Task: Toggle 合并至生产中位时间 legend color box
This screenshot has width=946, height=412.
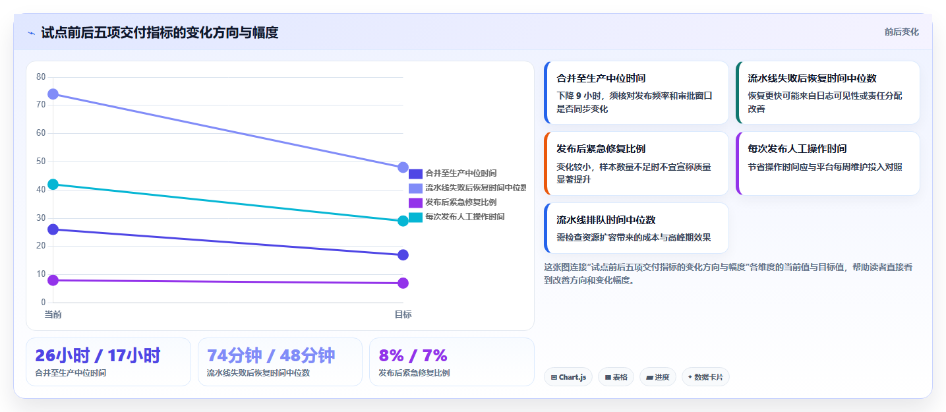Action: click(x=415, y=174)
